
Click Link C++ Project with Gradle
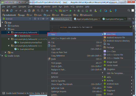point(75,38)
